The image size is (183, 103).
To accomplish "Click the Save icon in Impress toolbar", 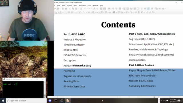I will 58,9.
